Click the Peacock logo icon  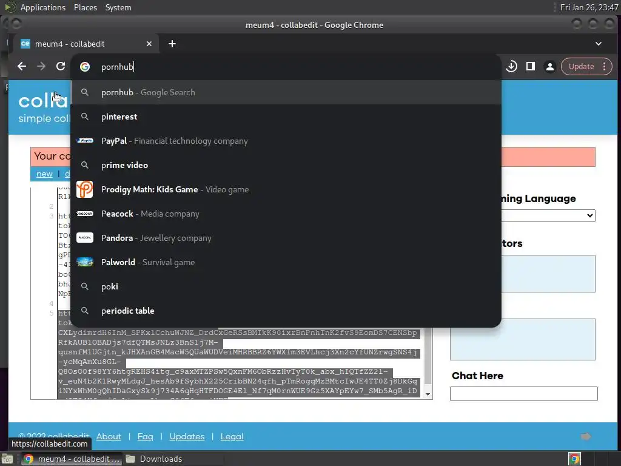tap(85, 214)
